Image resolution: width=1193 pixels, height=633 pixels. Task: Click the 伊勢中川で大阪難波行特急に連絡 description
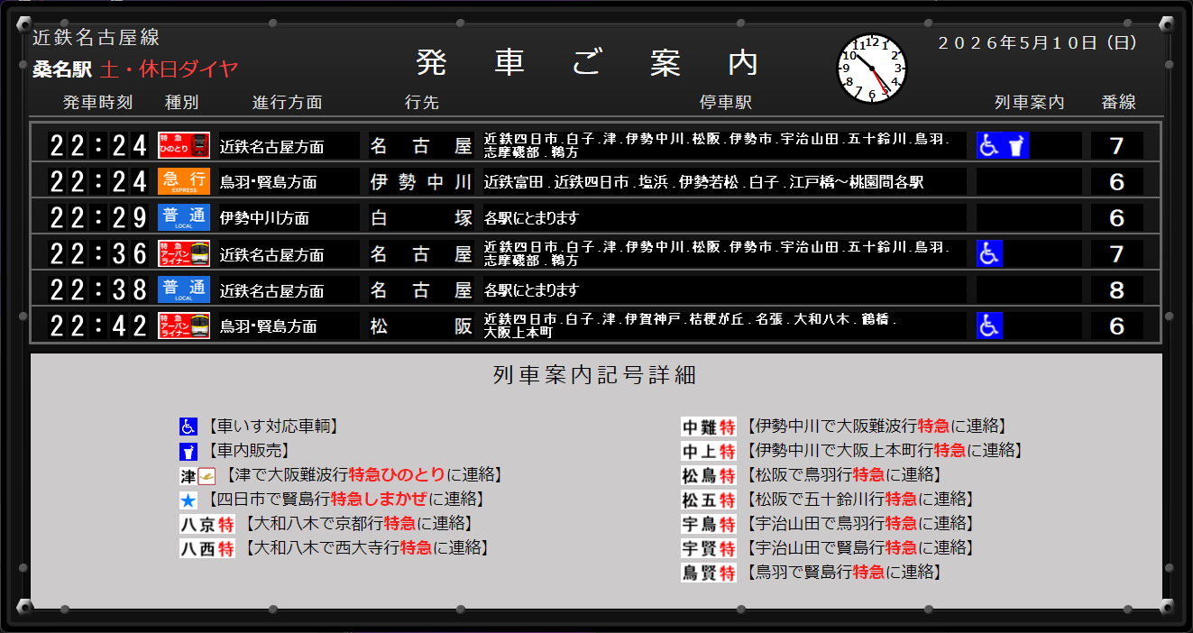876,427
